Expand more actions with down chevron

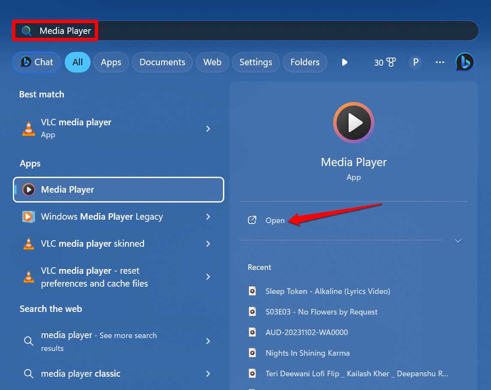458,241
